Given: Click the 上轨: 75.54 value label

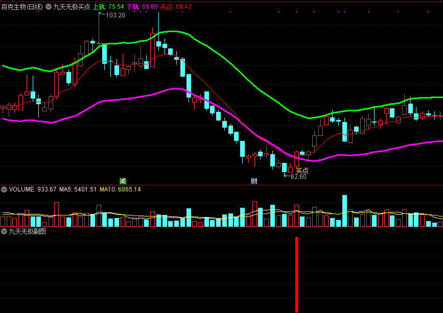Looking at the screenshot, I should coord(108,7).
